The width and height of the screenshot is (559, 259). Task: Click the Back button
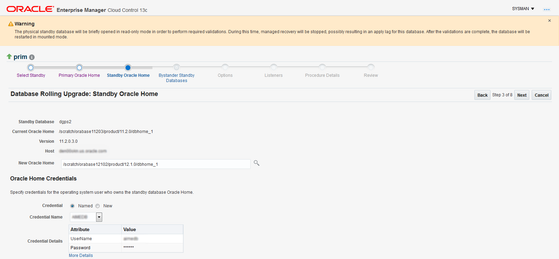pos(482,95)
